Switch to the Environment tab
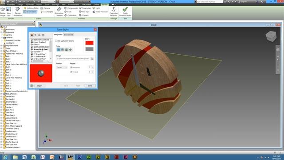The height and width of the screenshot is (160, 284). [x=68, y=35]
